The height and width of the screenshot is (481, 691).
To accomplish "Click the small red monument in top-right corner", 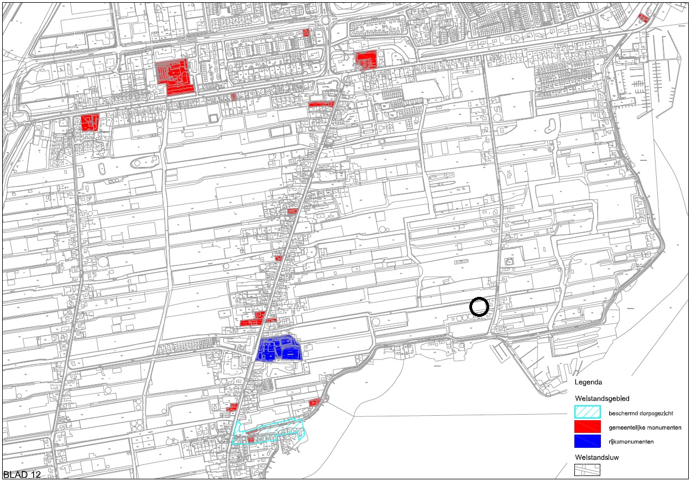I will [x=643, y=18].
